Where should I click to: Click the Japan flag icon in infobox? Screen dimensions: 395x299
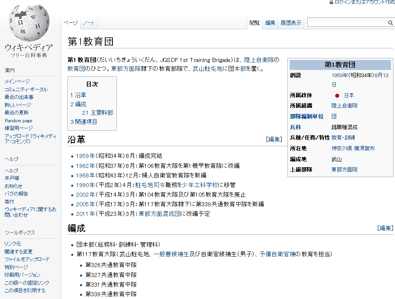pos(337,96)
